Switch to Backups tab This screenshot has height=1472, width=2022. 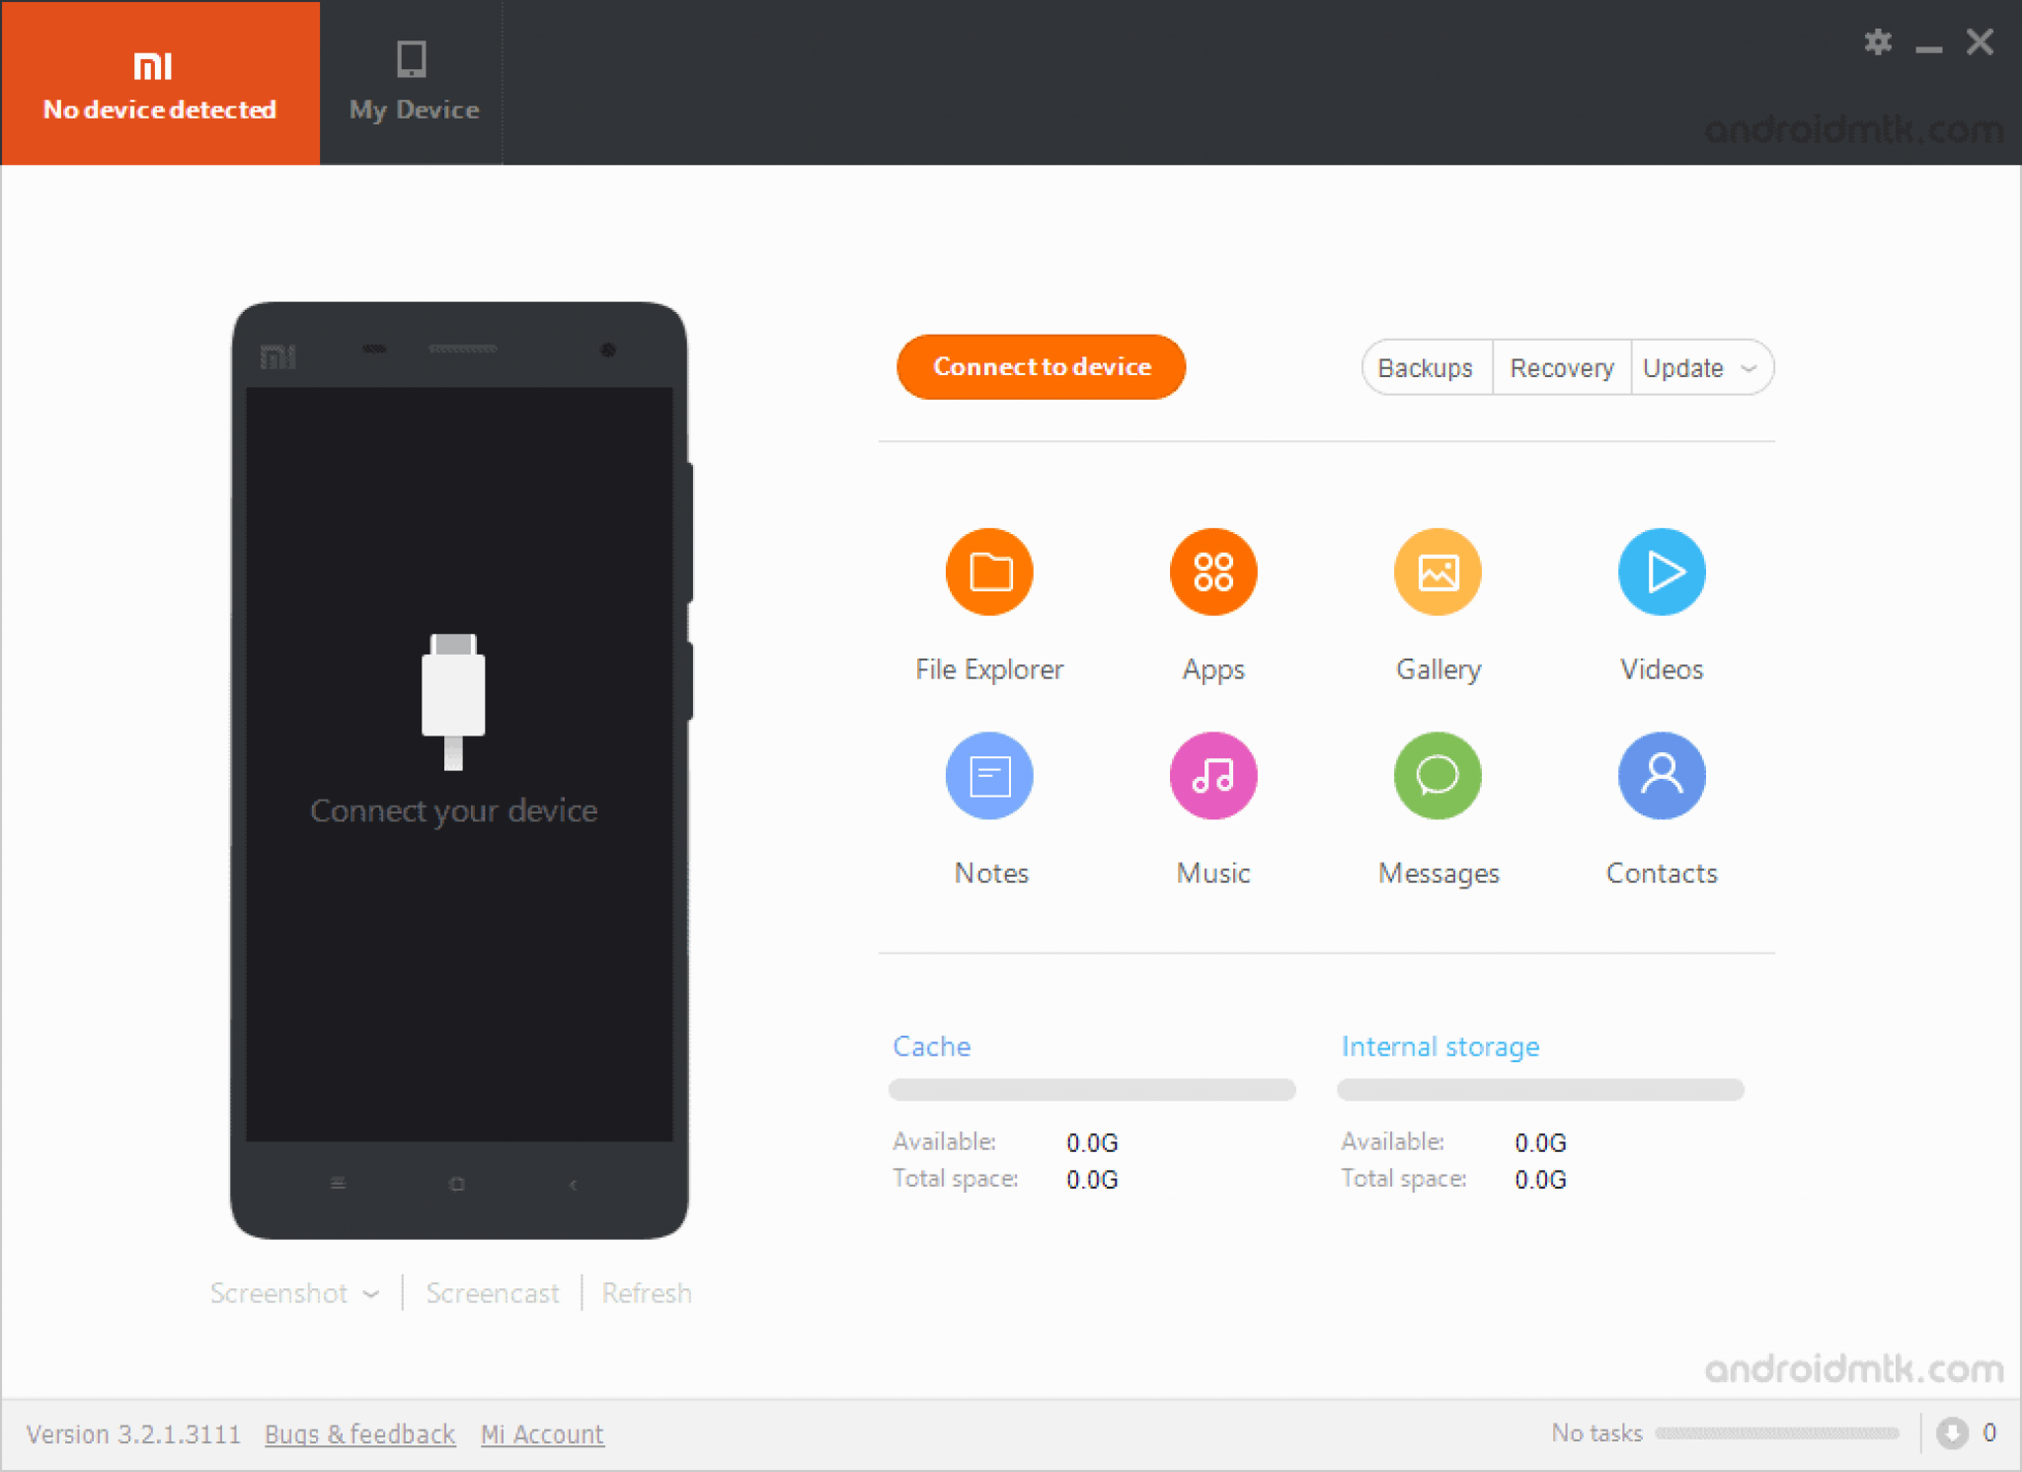click(1419, 369)
